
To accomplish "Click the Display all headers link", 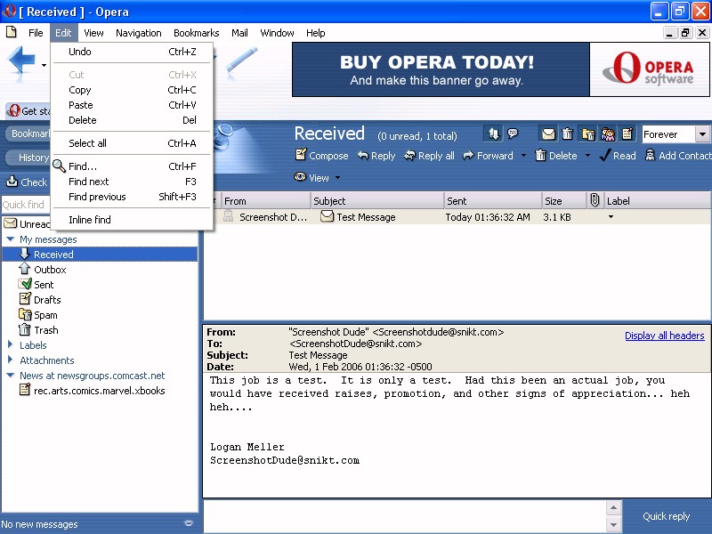I will click(664, 336).
